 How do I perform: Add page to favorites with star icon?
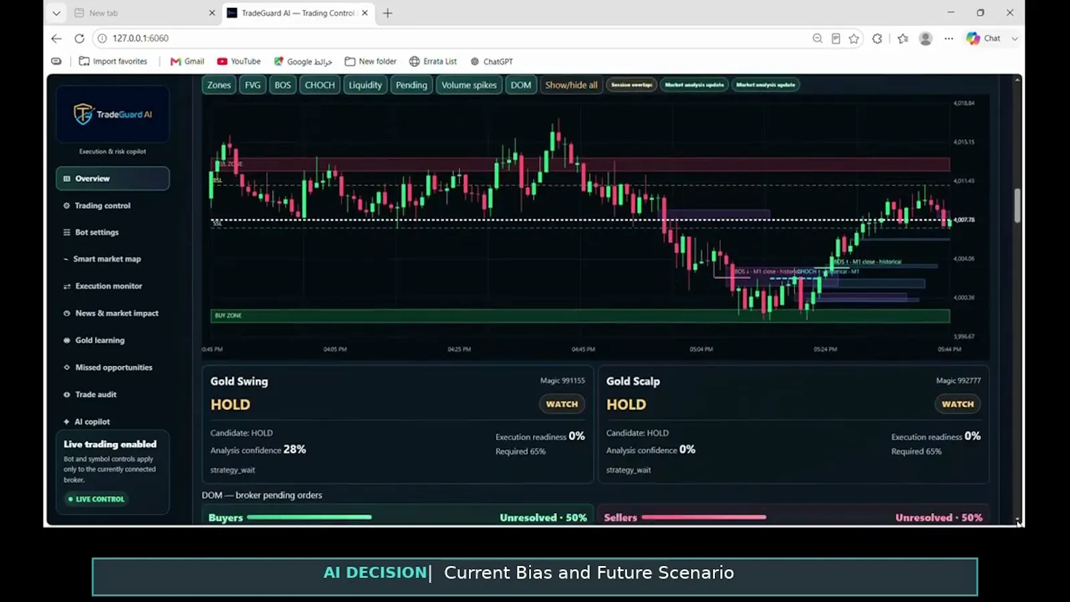click(854, 38)
